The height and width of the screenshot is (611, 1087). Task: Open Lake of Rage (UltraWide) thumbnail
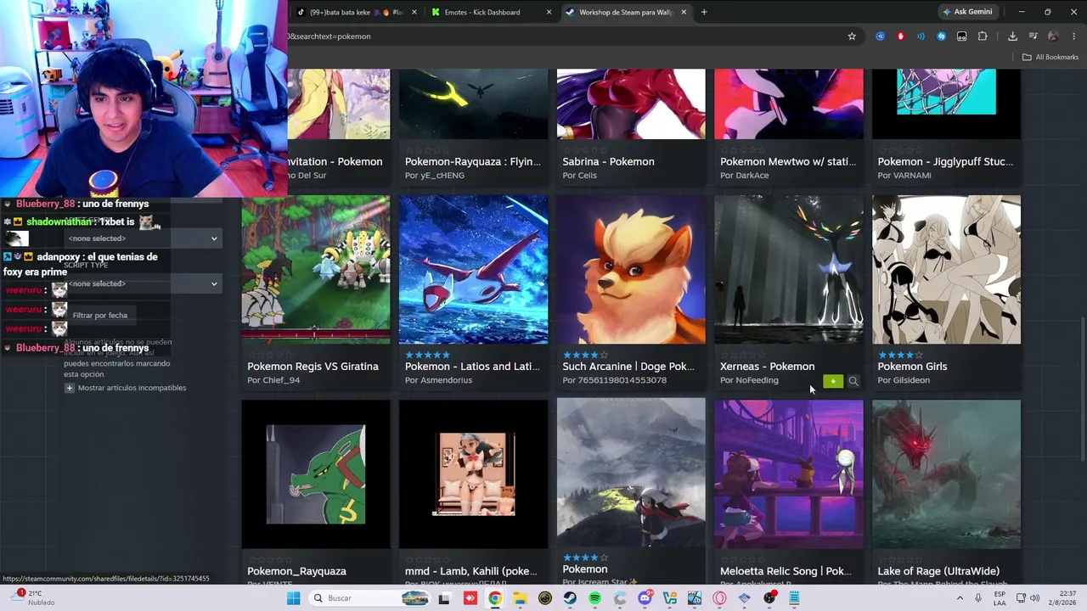tap(946, 474)
